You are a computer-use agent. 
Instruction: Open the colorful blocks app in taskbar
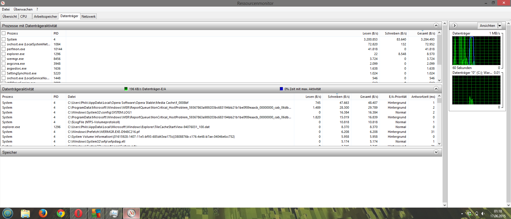click(x=96, y=213)
